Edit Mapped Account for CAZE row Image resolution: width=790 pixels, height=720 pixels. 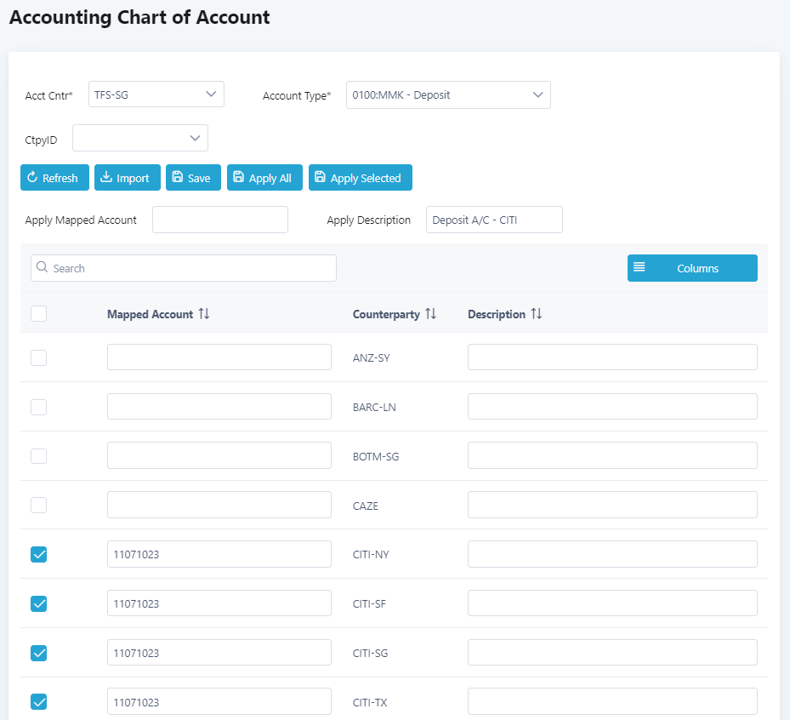(x=219, y=505)
